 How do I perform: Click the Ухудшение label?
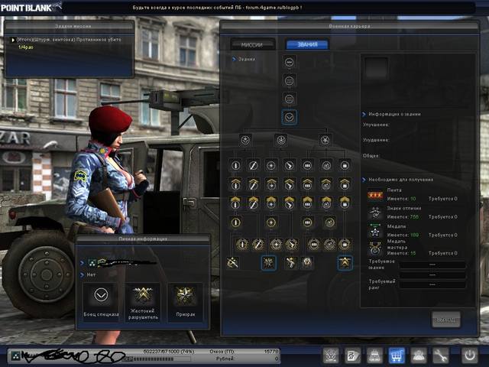pyautogui.click(x=376, y=140)
